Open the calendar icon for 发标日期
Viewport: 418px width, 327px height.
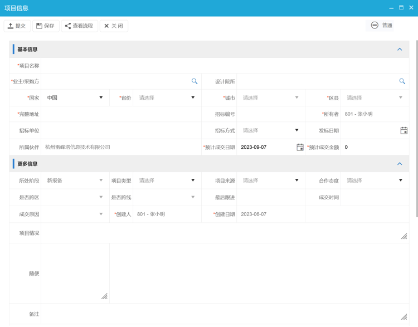404,130
